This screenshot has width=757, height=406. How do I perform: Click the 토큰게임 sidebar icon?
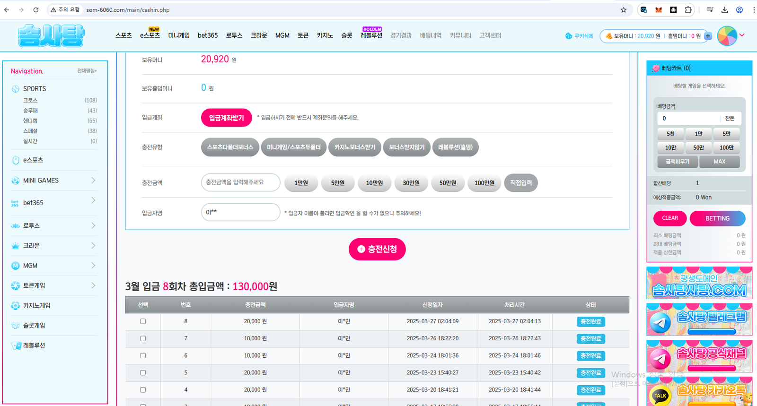pos(16,285)
